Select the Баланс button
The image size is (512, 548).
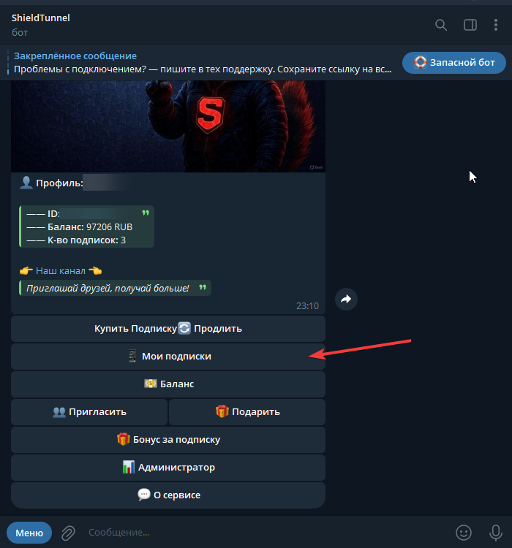[x=168, y=384]
